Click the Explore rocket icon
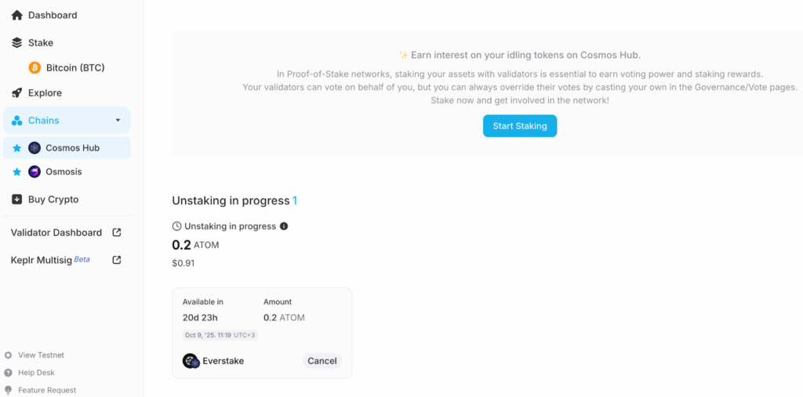This screenshot has width=803, height=397. click(x=17, y=93)
